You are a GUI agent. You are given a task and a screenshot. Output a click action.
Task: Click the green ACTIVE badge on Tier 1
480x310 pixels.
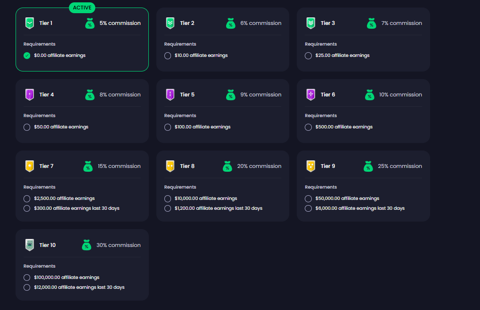pos(82,8)
